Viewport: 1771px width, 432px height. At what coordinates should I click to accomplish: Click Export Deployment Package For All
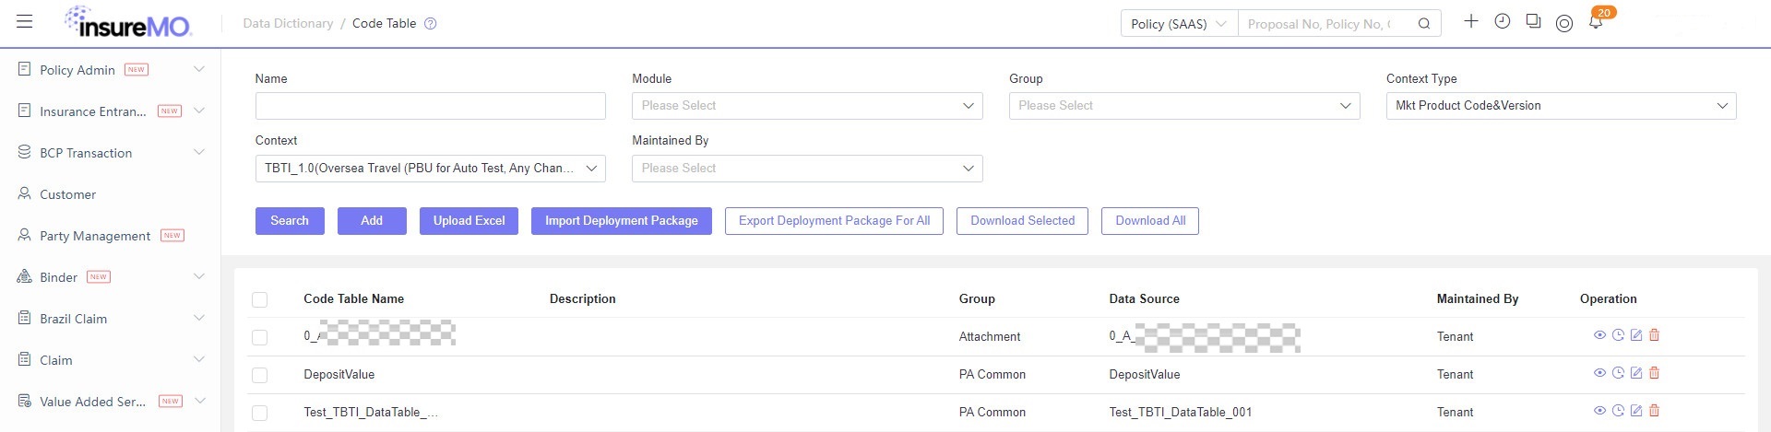(834, 221)
